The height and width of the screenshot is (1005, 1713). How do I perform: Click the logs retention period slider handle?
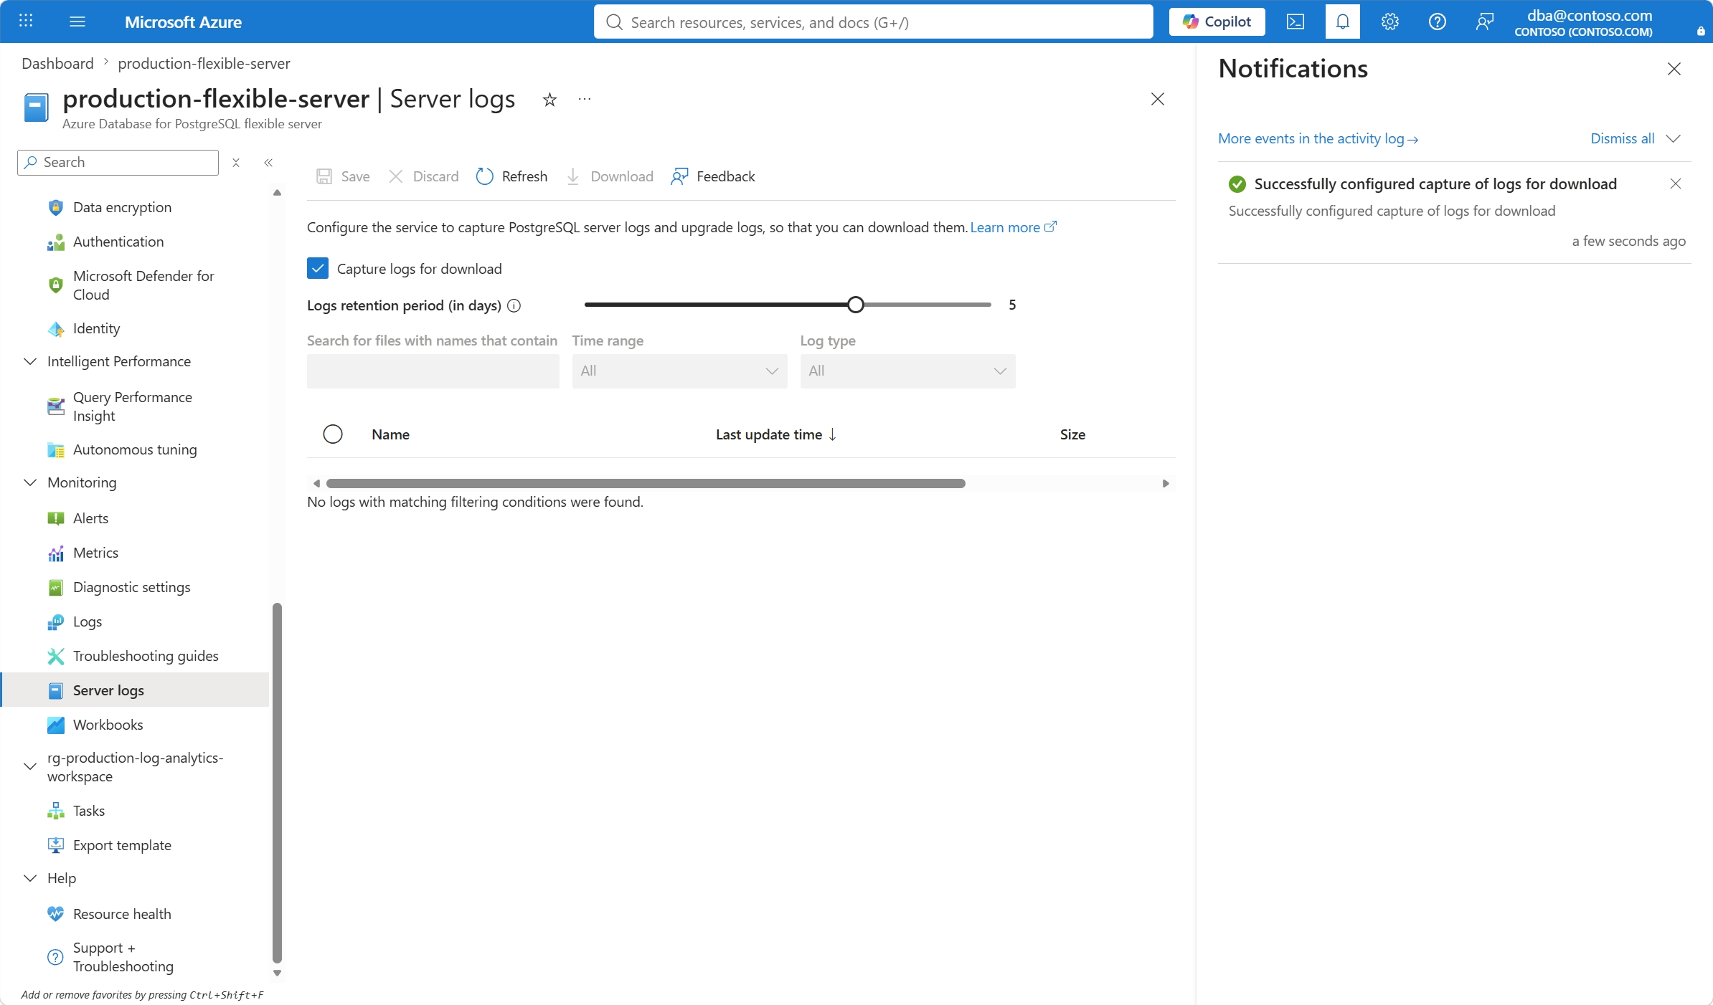pos(855,305)
